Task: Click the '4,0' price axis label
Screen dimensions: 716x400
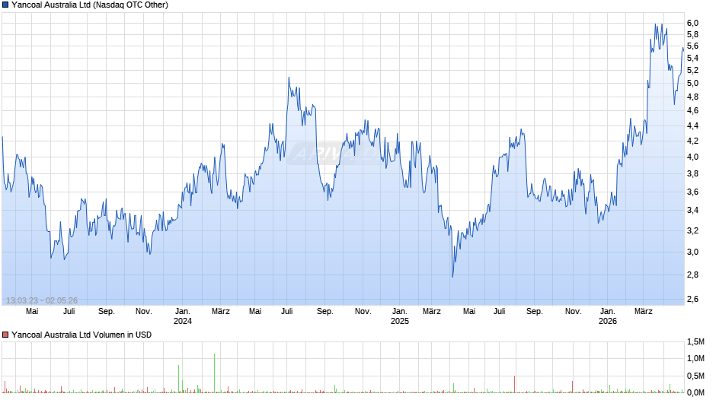Action: (x=692, y=157)
